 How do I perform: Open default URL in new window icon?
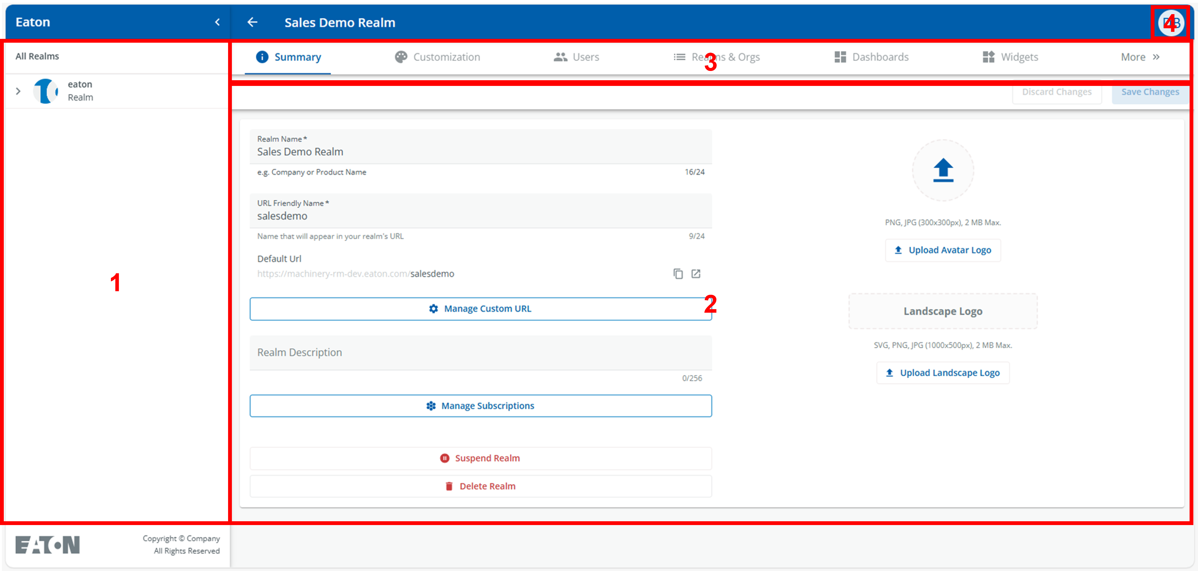pyautogui.click(x=696, y=274)
